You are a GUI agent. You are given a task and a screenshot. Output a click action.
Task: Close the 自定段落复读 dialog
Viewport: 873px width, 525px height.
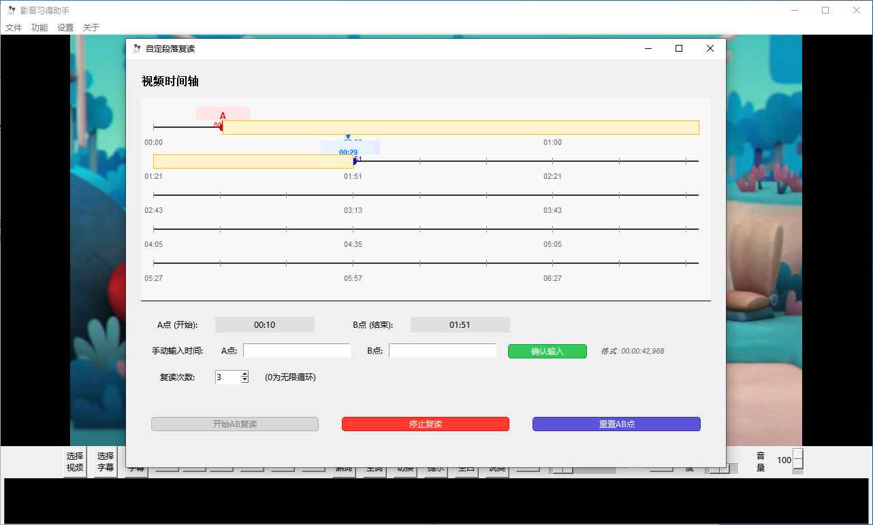click(710, 48)
